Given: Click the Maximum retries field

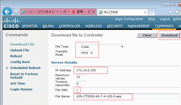Looking at the screenshot, I should (81, 77).
